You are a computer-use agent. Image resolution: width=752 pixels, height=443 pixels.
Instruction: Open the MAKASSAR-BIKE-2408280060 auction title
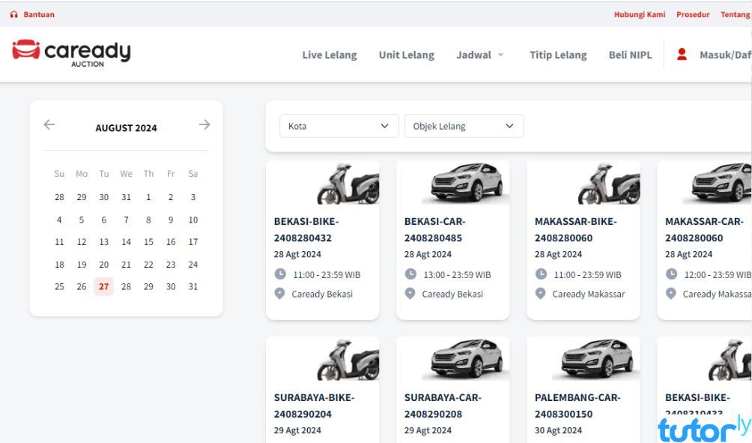pos(576,229)
